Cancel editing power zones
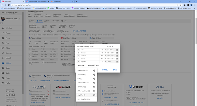 [x=105, y=70]
